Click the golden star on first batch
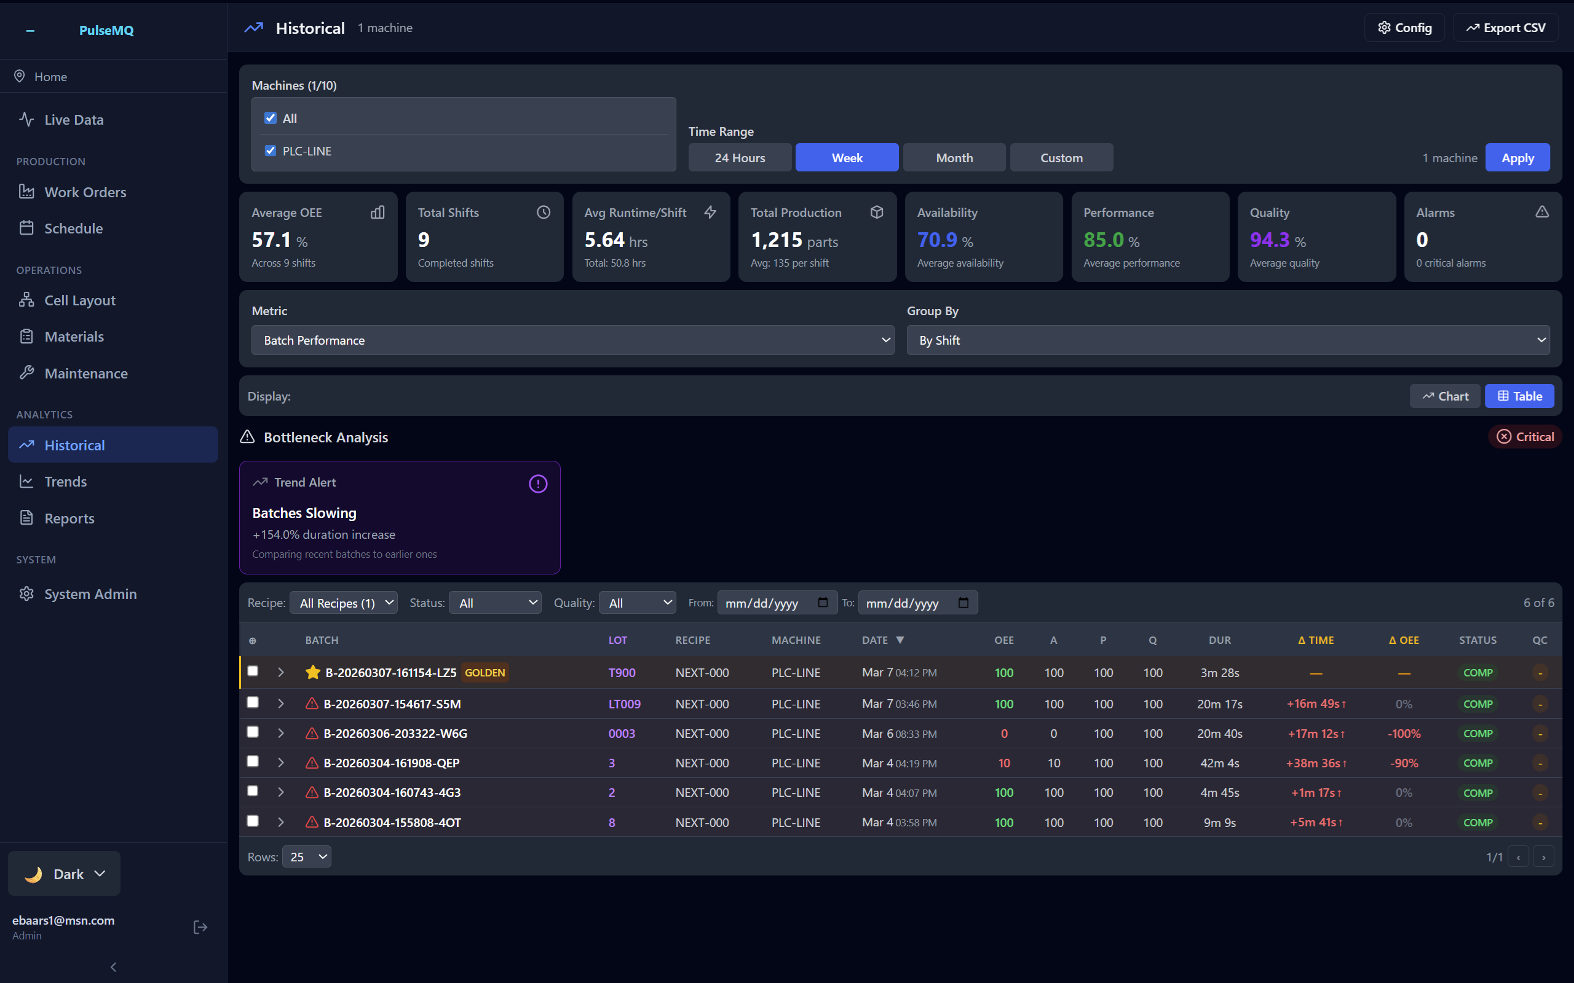The image size is (1574, 983). [313, 672]
